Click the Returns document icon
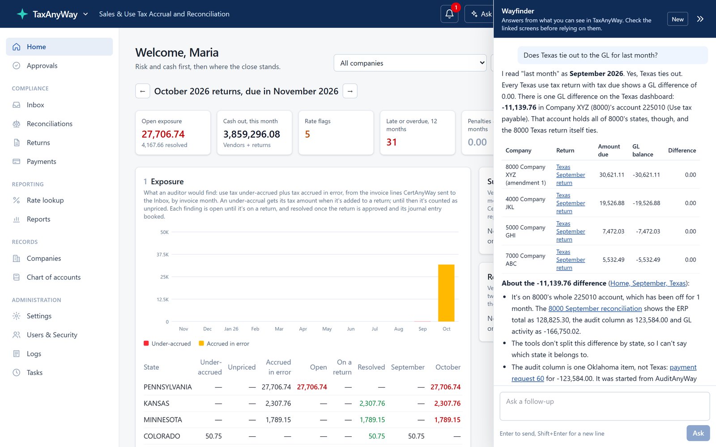This screenshot has width=716, height=447. click(x=17, y=143)
